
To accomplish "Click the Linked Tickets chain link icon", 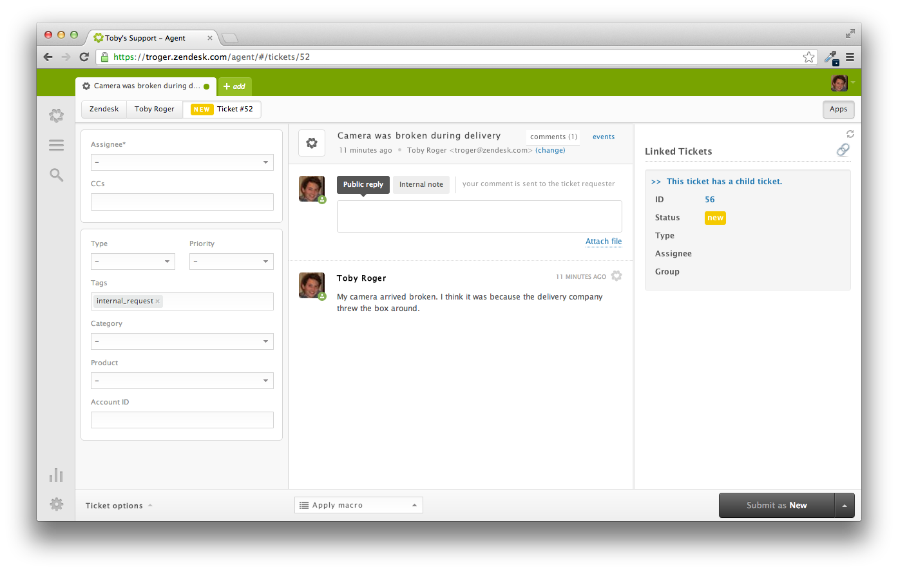I will click(843, 150).
